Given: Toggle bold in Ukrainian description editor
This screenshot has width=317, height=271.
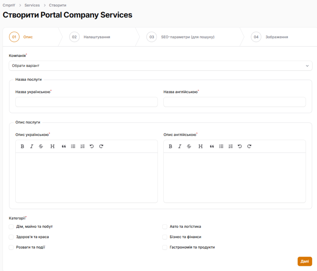Looking at the screenshot, I should click(x=22, y=146).
